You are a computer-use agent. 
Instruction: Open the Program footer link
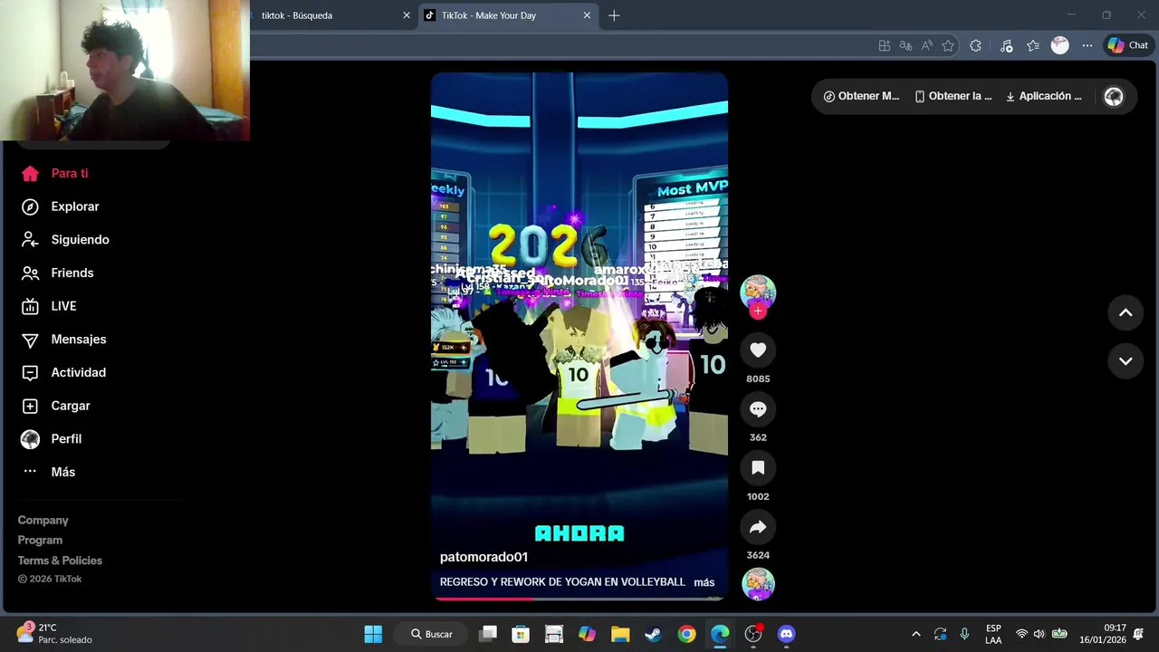coord(40,541)
